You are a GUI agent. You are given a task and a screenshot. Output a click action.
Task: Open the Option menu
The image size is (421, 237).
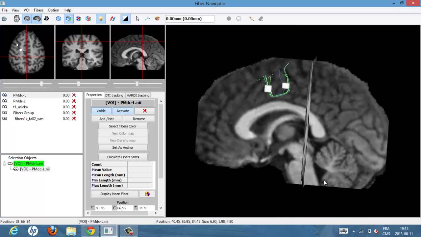pyautogui.click(x=53, y=10)
